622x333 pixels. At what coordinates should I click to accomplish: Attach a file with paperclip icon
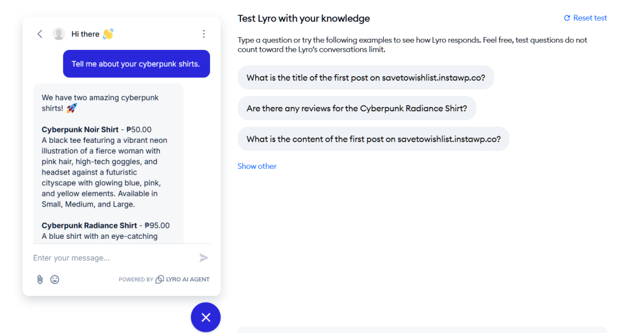[x=40, y=280]
